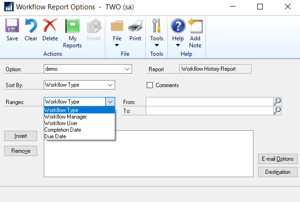
Task: Click the Workflow History Report field
Action: (x=215, y=69)
